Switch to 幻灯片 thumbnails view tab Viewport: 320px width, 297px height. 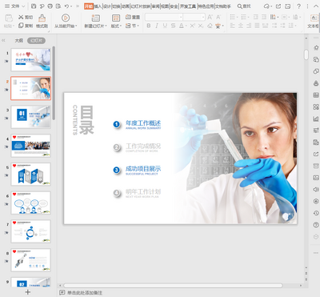click(36, 41)
